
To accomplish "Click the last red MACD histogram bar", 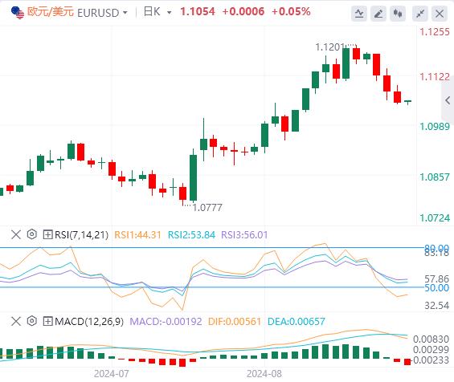I will point(407,361).
